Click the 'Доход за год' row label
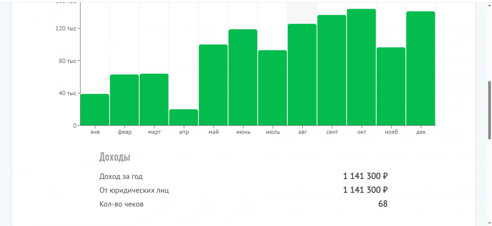The height and width of the screenshot is (226, 492). pos(121,176)
